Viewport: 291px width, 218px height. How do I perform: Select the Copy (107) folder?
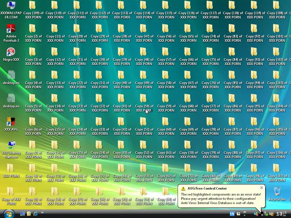[x=277, y=173]
